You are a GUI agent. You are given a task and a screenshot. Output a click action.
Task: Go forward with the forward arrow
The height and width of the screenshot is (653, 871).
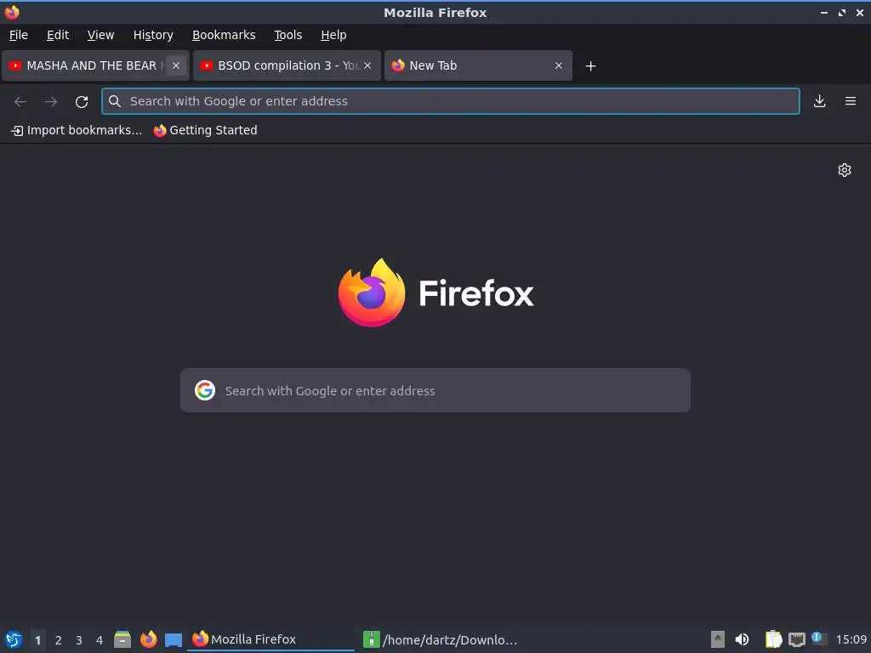pos(50,101)
